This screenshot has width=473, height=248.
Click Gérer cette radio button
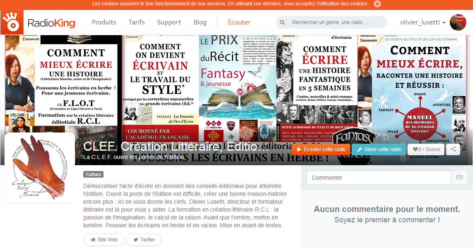click(x=379, y=149)
